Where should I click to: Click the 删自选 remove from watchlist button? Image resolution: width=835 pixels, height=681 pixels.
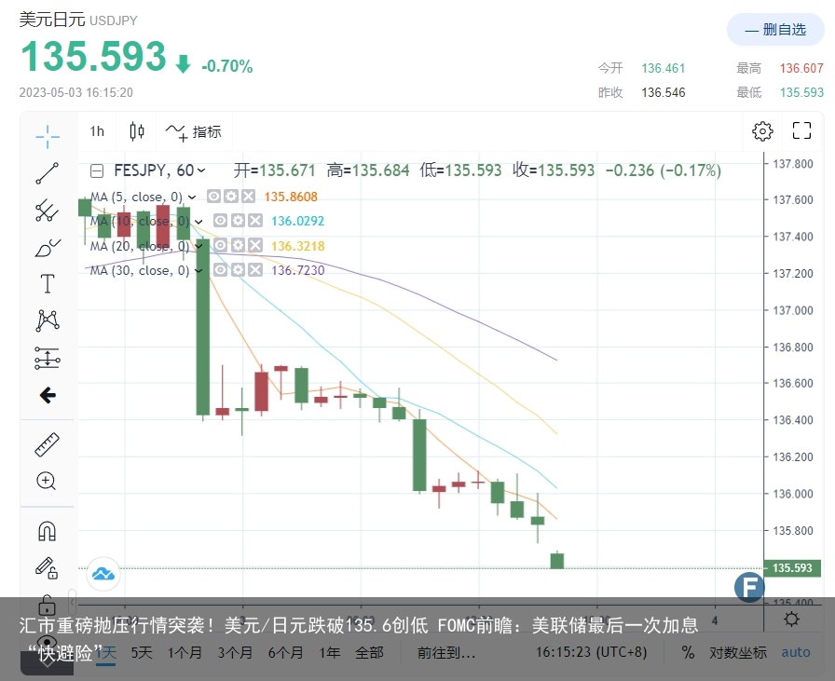click(x=775, y=30)
